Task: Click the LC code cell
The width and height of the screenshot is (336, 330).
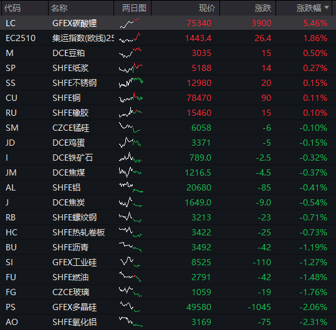Action: click(11, 23)
